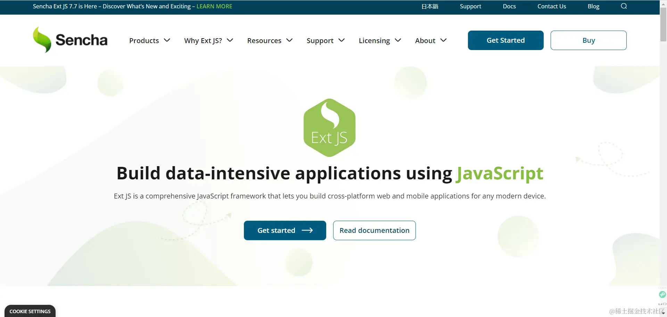Open the Docs link
Screen dimensions: 667x317
[509, 6]
